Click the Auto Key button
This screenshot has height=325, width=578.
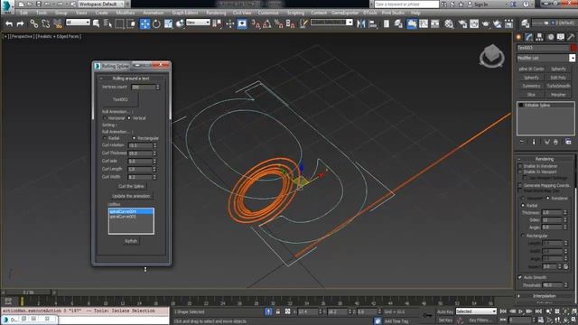445,311
